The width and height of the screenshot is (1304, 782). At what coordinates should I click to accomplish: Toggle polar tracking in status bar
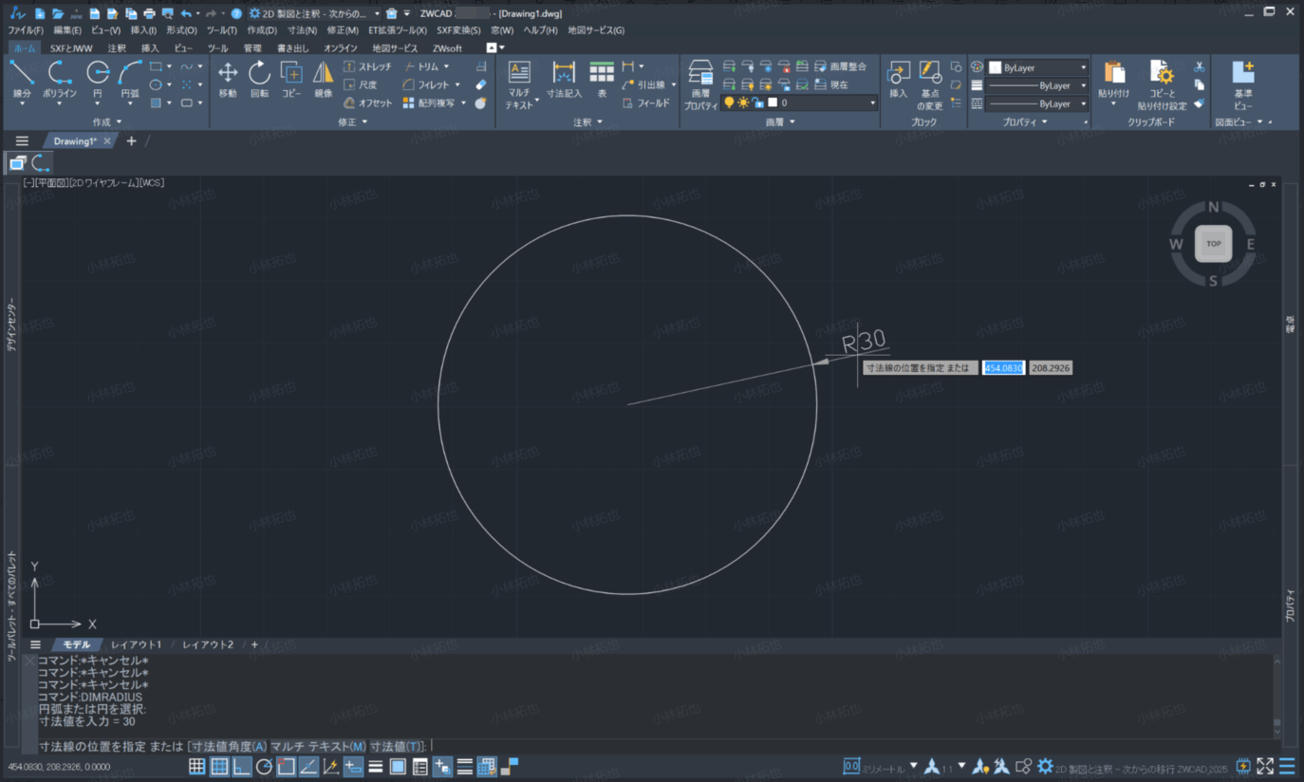click(x=264, y=767)
